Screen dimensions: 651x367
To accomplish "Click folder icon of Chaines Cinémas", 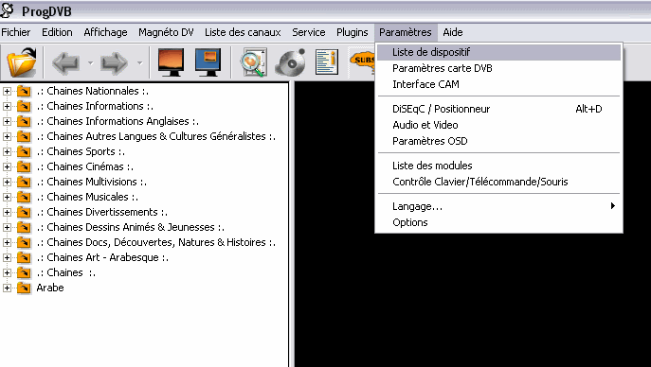I will pyautogui.click(x=24, y=166).
